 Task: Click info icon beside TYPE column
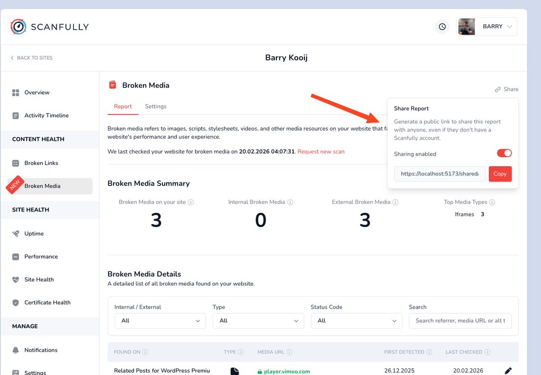pos(241,352)
